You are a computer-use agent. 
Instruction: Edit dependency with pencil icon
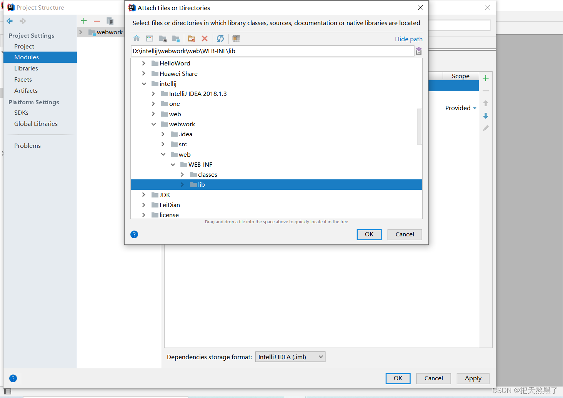(486, 128)
